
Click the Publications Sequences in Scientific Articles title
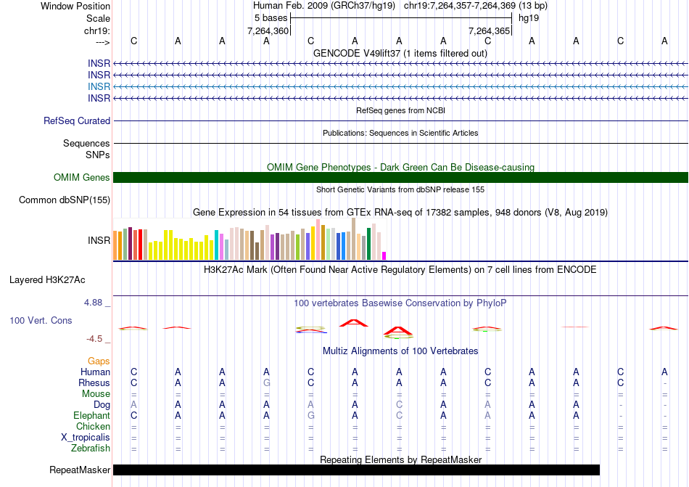pyautogui.click(x=400, y=133)
